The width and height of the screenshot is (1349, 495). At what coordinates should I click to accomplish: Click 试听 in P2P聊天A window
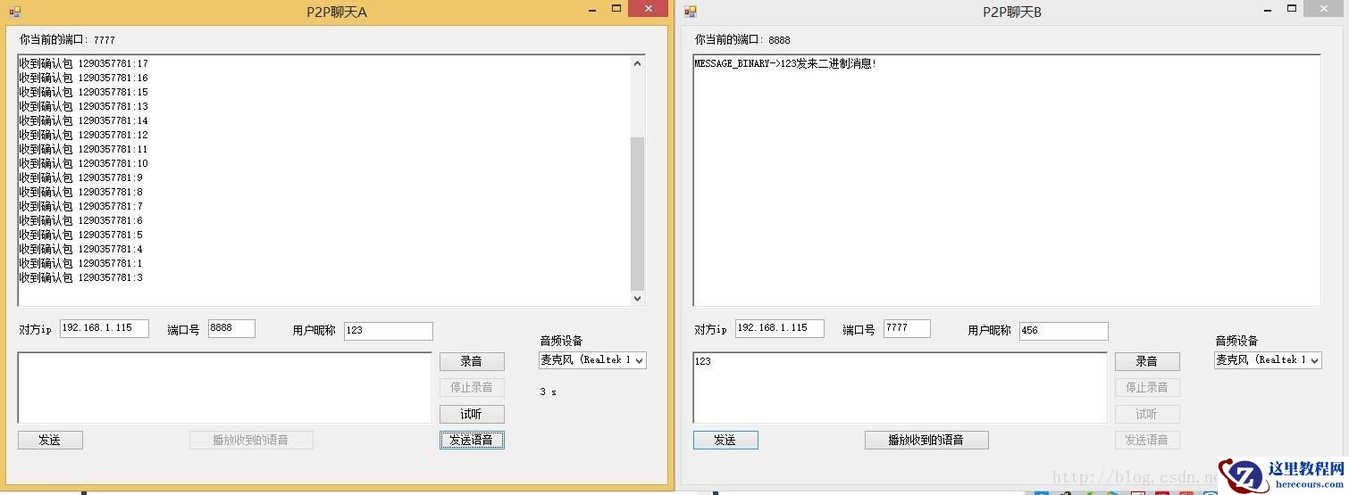[472, 414]
